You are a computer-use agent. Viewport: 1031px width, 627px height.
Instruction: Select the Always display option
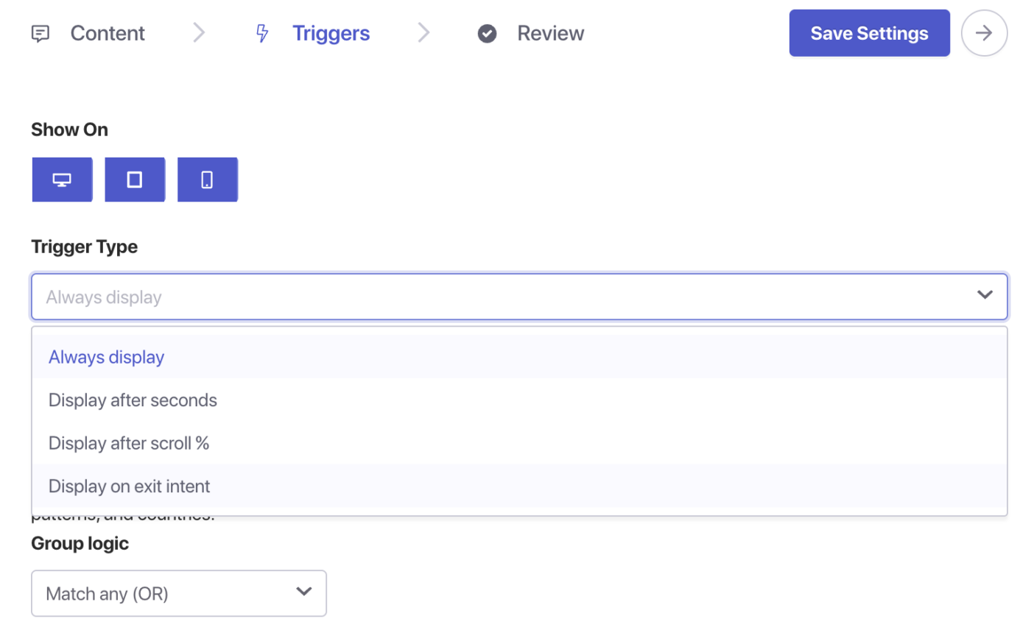click(107, 358)
